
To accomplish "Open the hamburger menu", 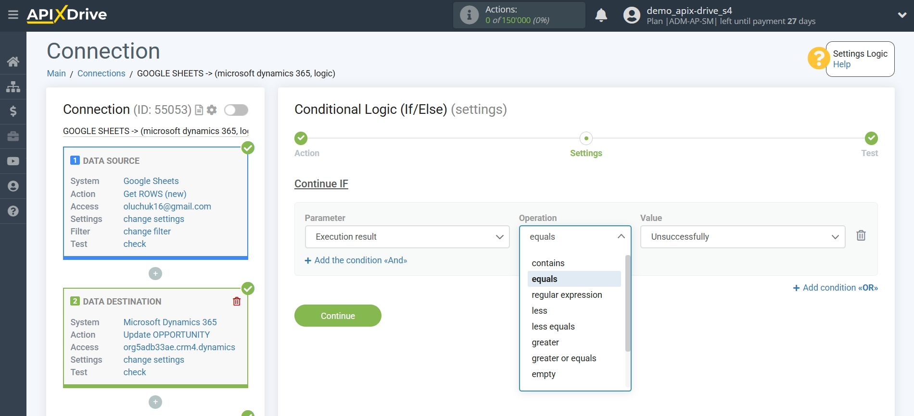I will (13, 15).
